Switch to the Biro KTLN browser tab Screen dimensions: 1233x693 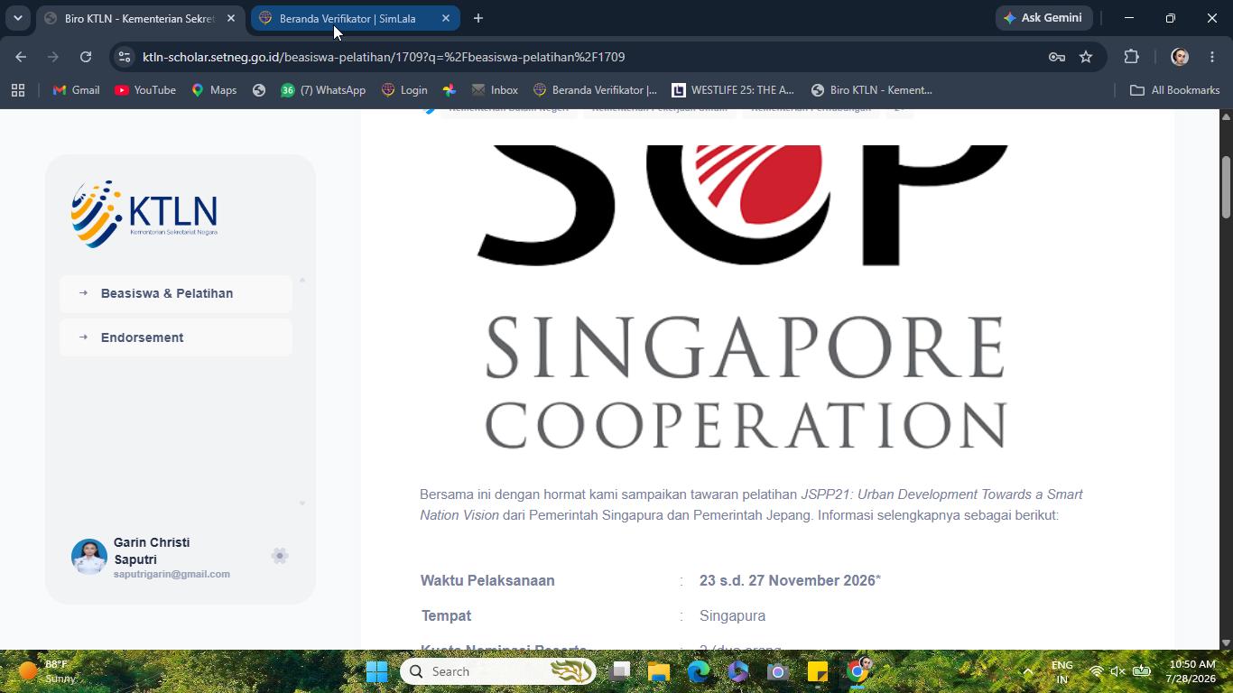coord(140,18)
